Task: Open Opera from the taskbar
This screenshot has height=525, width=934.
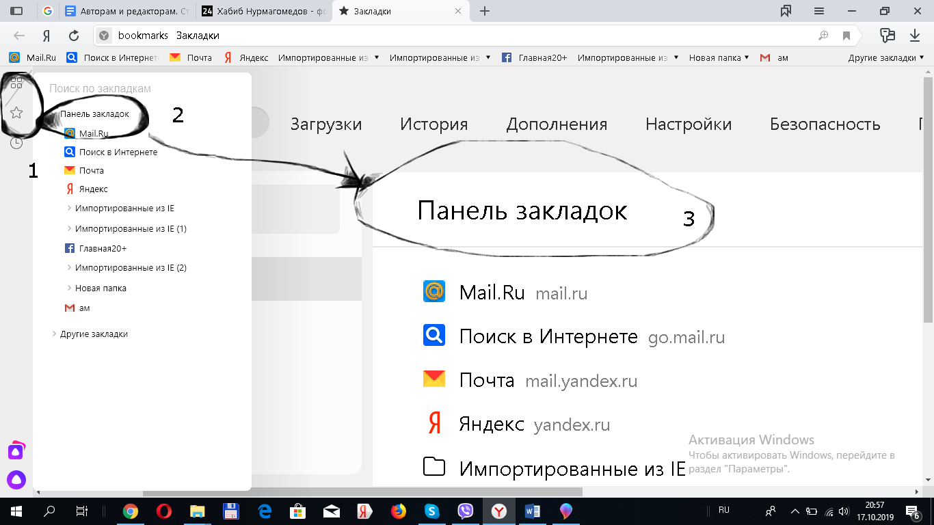Action: (x=163, y=511)
